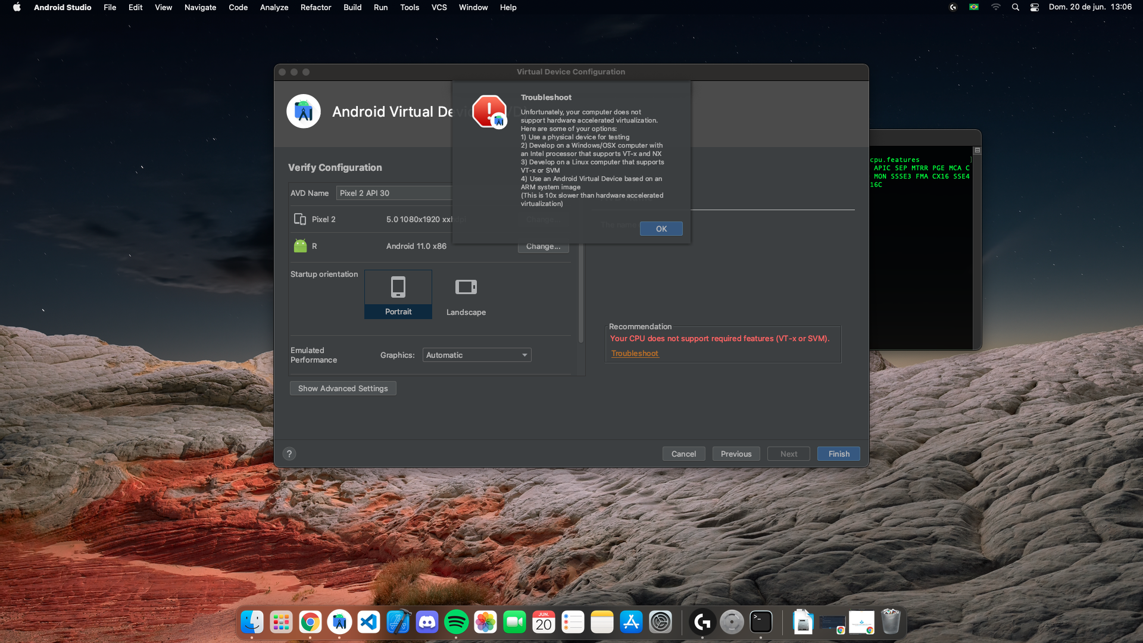Click OK in the Troubleshoot dialog

[x=661, y=229]
